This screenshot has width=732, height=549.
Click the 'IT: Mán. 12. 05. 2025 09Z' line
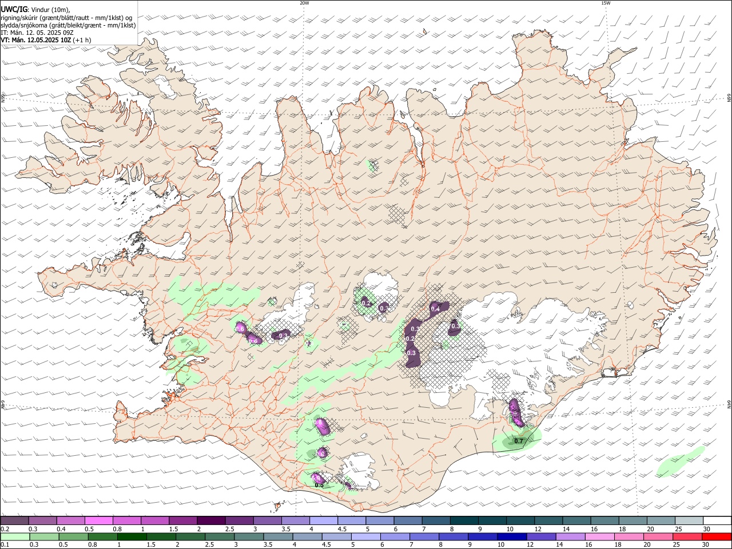37,33
